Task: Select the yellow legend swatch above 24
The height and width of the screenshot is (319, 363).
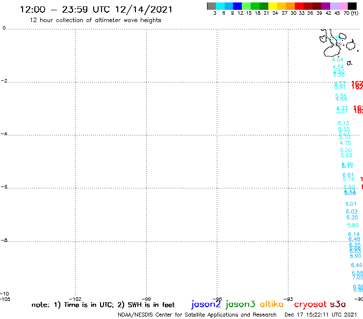Action: pyautogui.click(x=273, y=6)
